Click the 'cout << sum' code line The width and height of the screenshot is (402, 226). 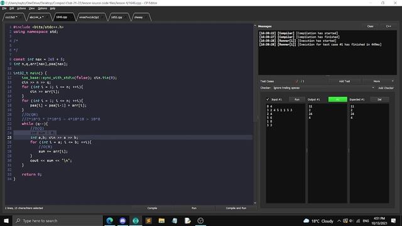coord(51,161)
